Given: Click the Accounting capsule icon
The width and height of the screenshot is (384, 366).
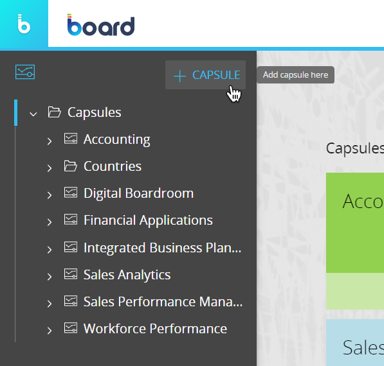Looking at the screenshot, I should (x=71, y=139).
